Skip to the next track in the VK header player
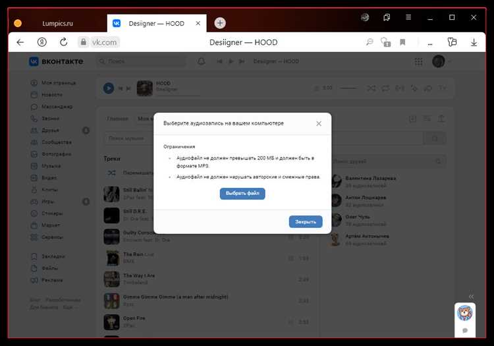The width and height of the screenshot is (494, 346). point(242,61)
